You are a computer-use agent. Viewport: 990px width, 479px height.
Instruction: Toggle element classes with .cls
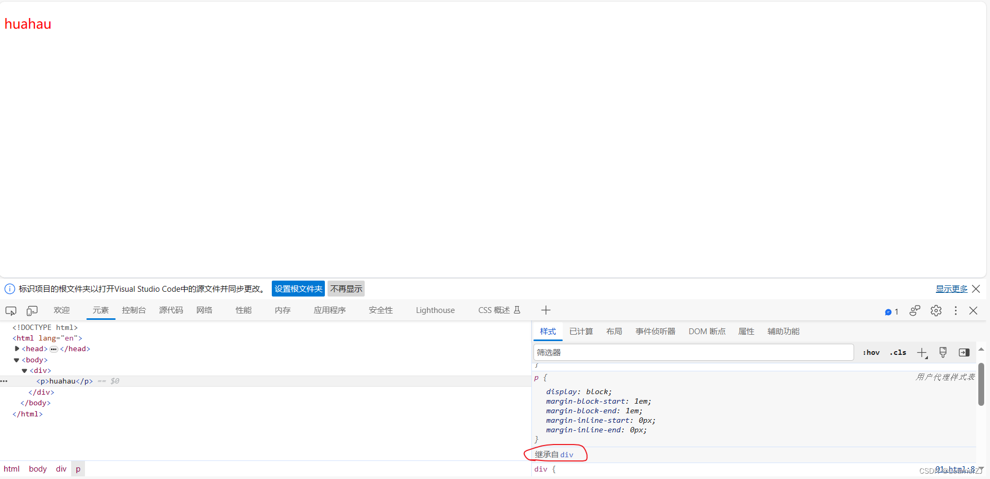(x=898, y=352)
